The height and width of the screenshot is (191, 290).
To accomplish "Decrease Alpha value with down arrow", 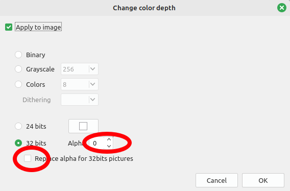I will 109,146.
